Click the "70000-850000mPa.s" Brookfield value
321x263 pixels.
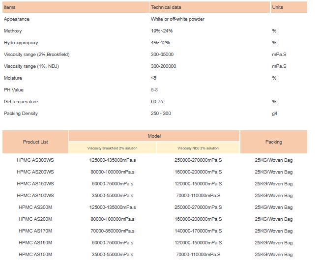pos(112,231)
